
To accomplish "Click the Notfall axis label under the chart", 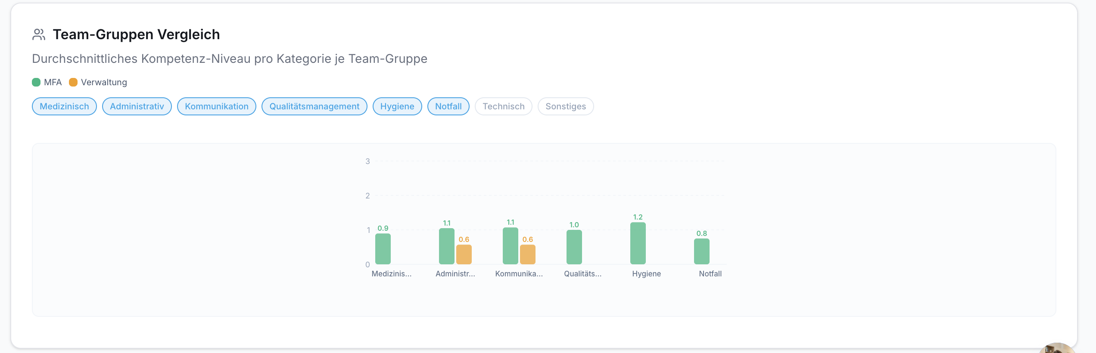I will (710, 274).
